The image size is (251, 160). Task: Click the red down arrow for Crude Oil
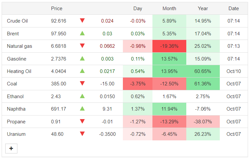point(82,20)
